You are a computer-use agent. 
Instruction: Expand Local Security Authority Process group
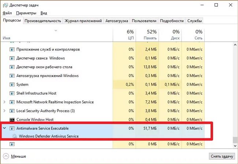coord(4,111)
